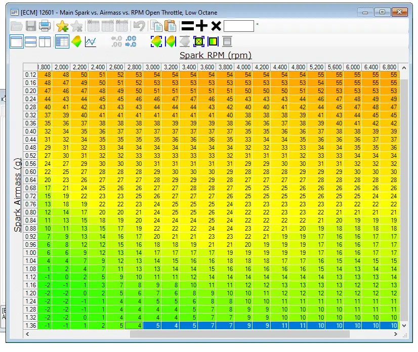Select cell at 0.64 airmass, 4,800 rpm
418x352 pixels.
coord(298,180)
